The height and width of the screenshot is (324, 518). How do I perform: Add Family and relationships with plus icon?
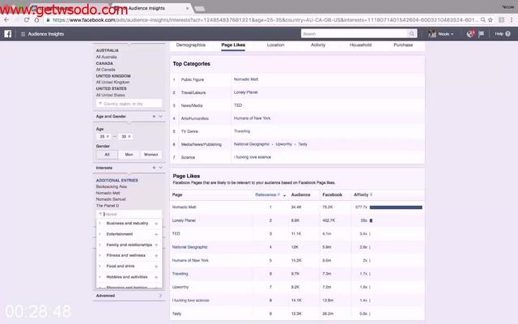(156, 245)
